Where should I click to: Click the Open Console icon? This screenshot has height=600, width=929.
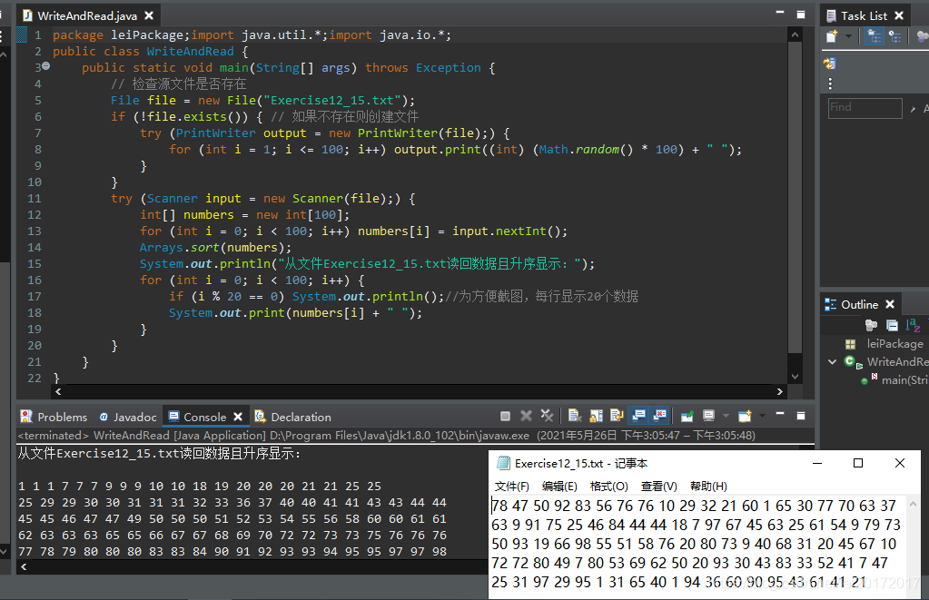point(745,416)
